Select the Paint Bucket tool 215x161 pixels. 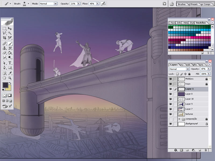click(x=10, y=53)
